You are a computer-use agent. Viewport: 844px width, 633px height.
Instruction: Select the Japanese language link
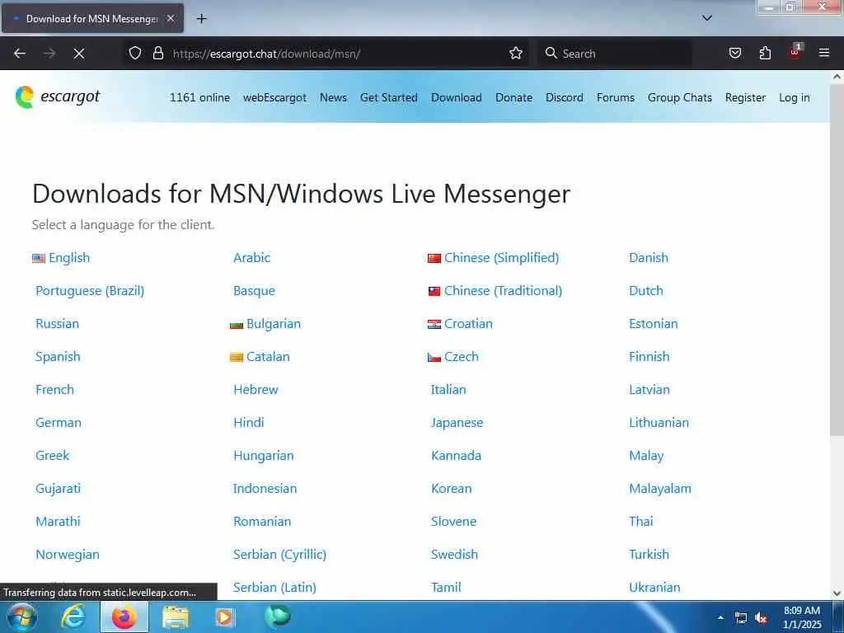point(457,423)
